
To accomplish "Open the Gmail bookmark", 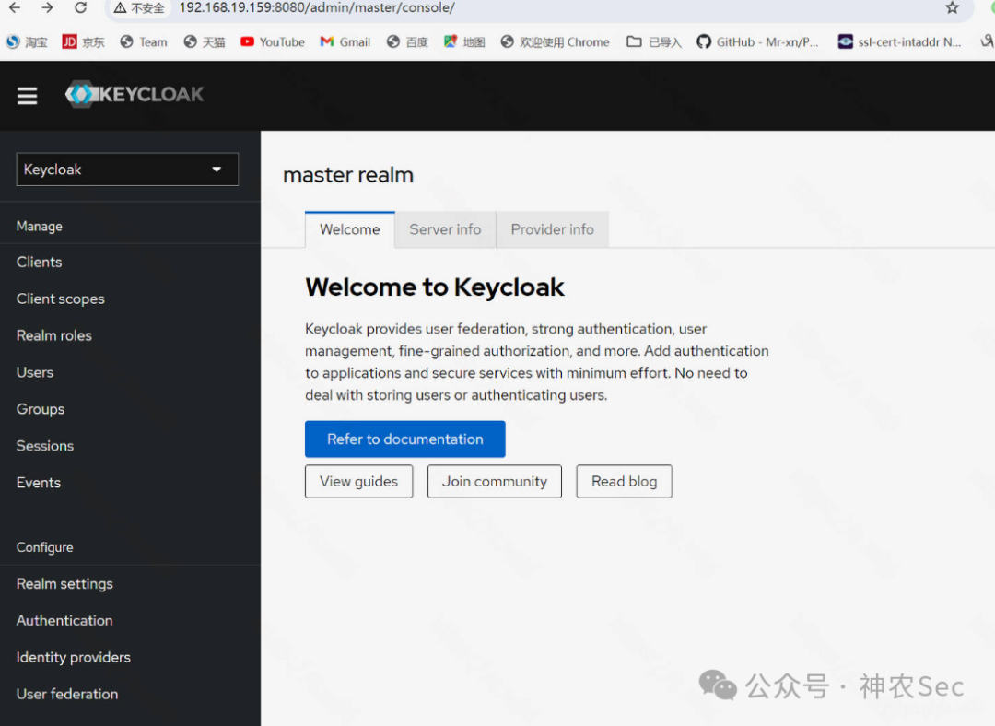I will tap(345, 41).
